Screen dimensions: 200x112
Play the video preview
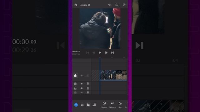(100, 53)
